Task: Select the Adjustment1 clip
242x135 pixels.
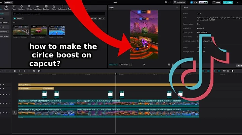Action: pos(30,88)
